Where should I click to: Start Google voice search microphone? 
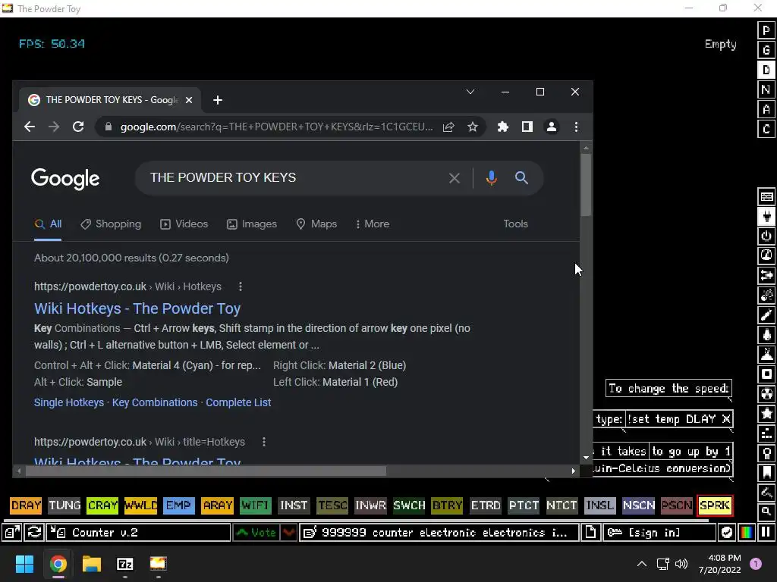click(x=491, y=177)
